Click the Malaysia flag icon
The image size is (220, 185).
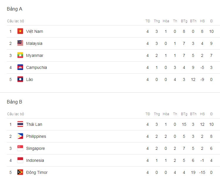[20, 43]
